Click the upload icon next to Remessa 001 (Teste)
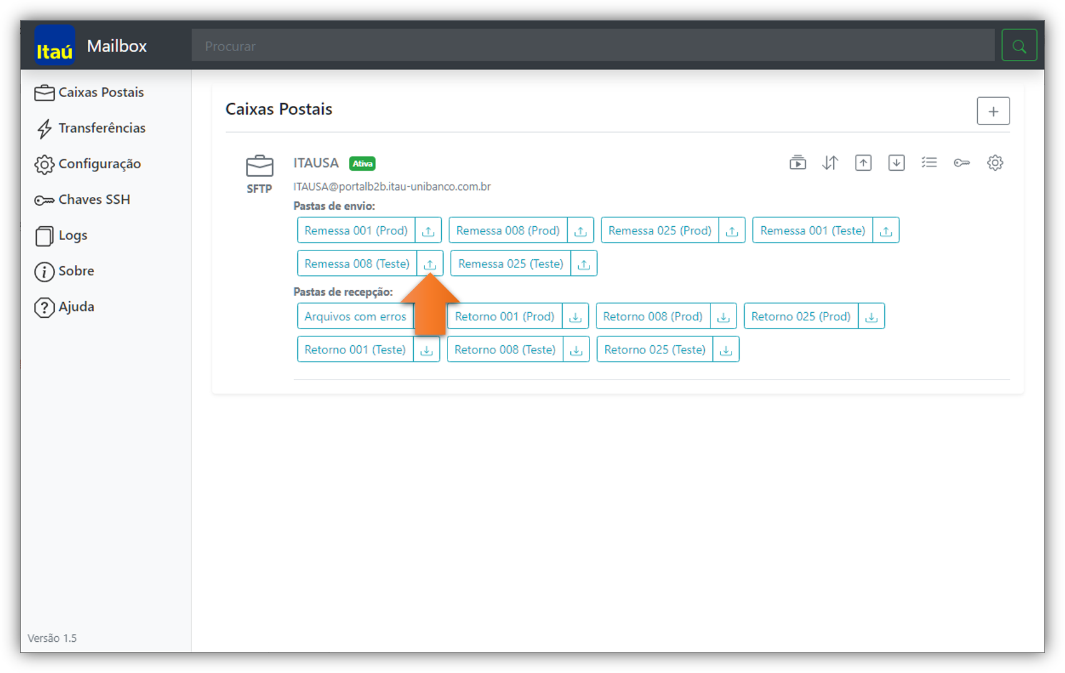Screen dimensions: 1065x673 [886, 231]
